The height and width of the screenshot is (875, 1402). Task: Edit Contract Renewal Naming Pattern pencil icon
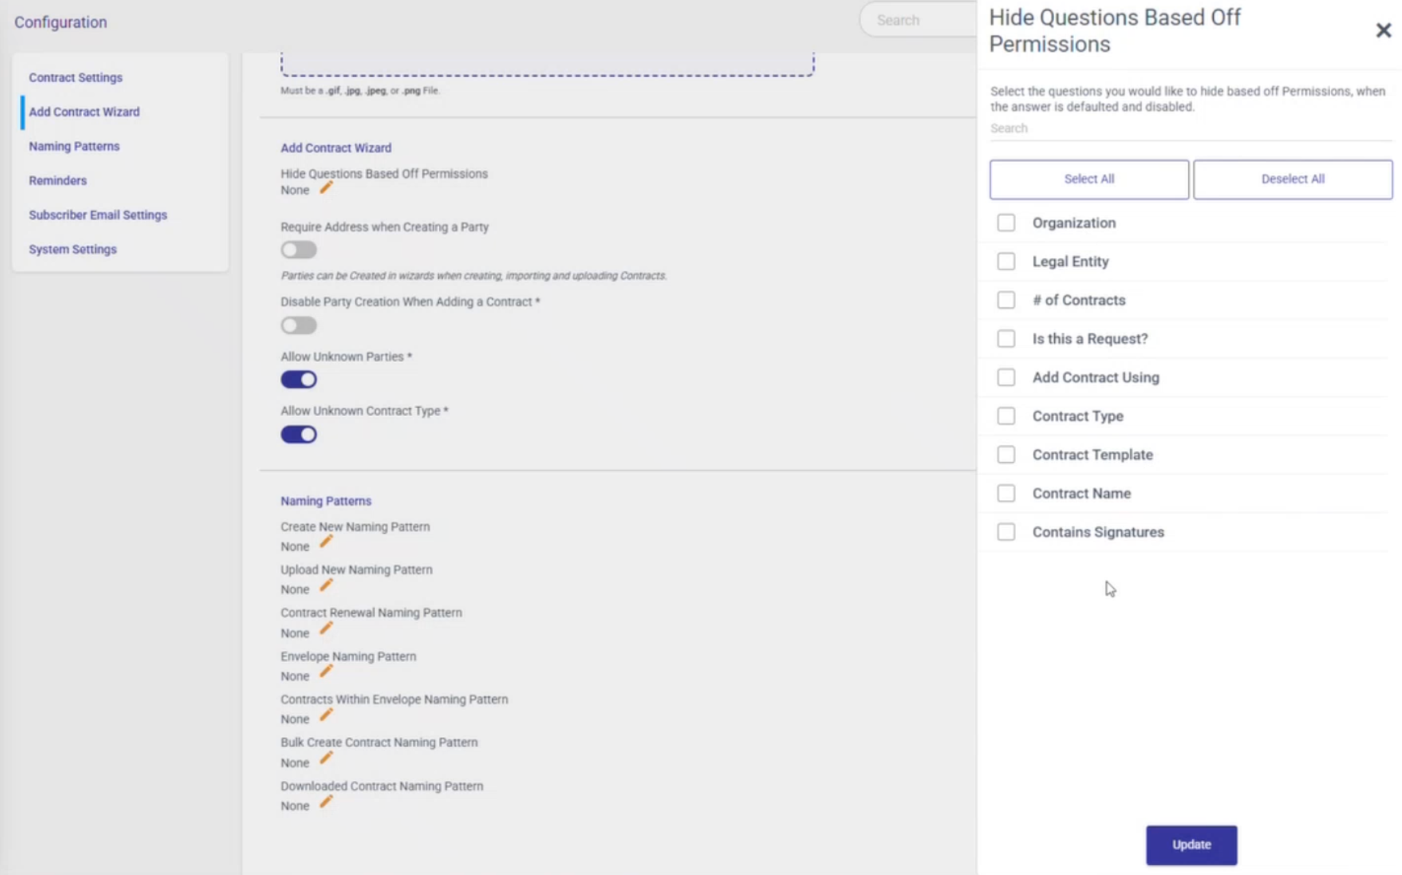click(x=326, y=628)
